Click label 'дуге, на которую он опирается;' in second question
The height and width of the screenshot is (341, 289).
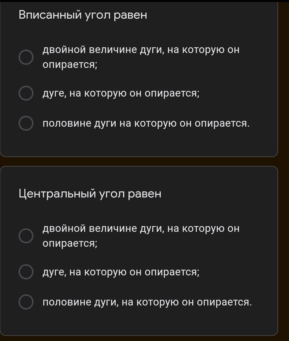(x=121, y=272)
